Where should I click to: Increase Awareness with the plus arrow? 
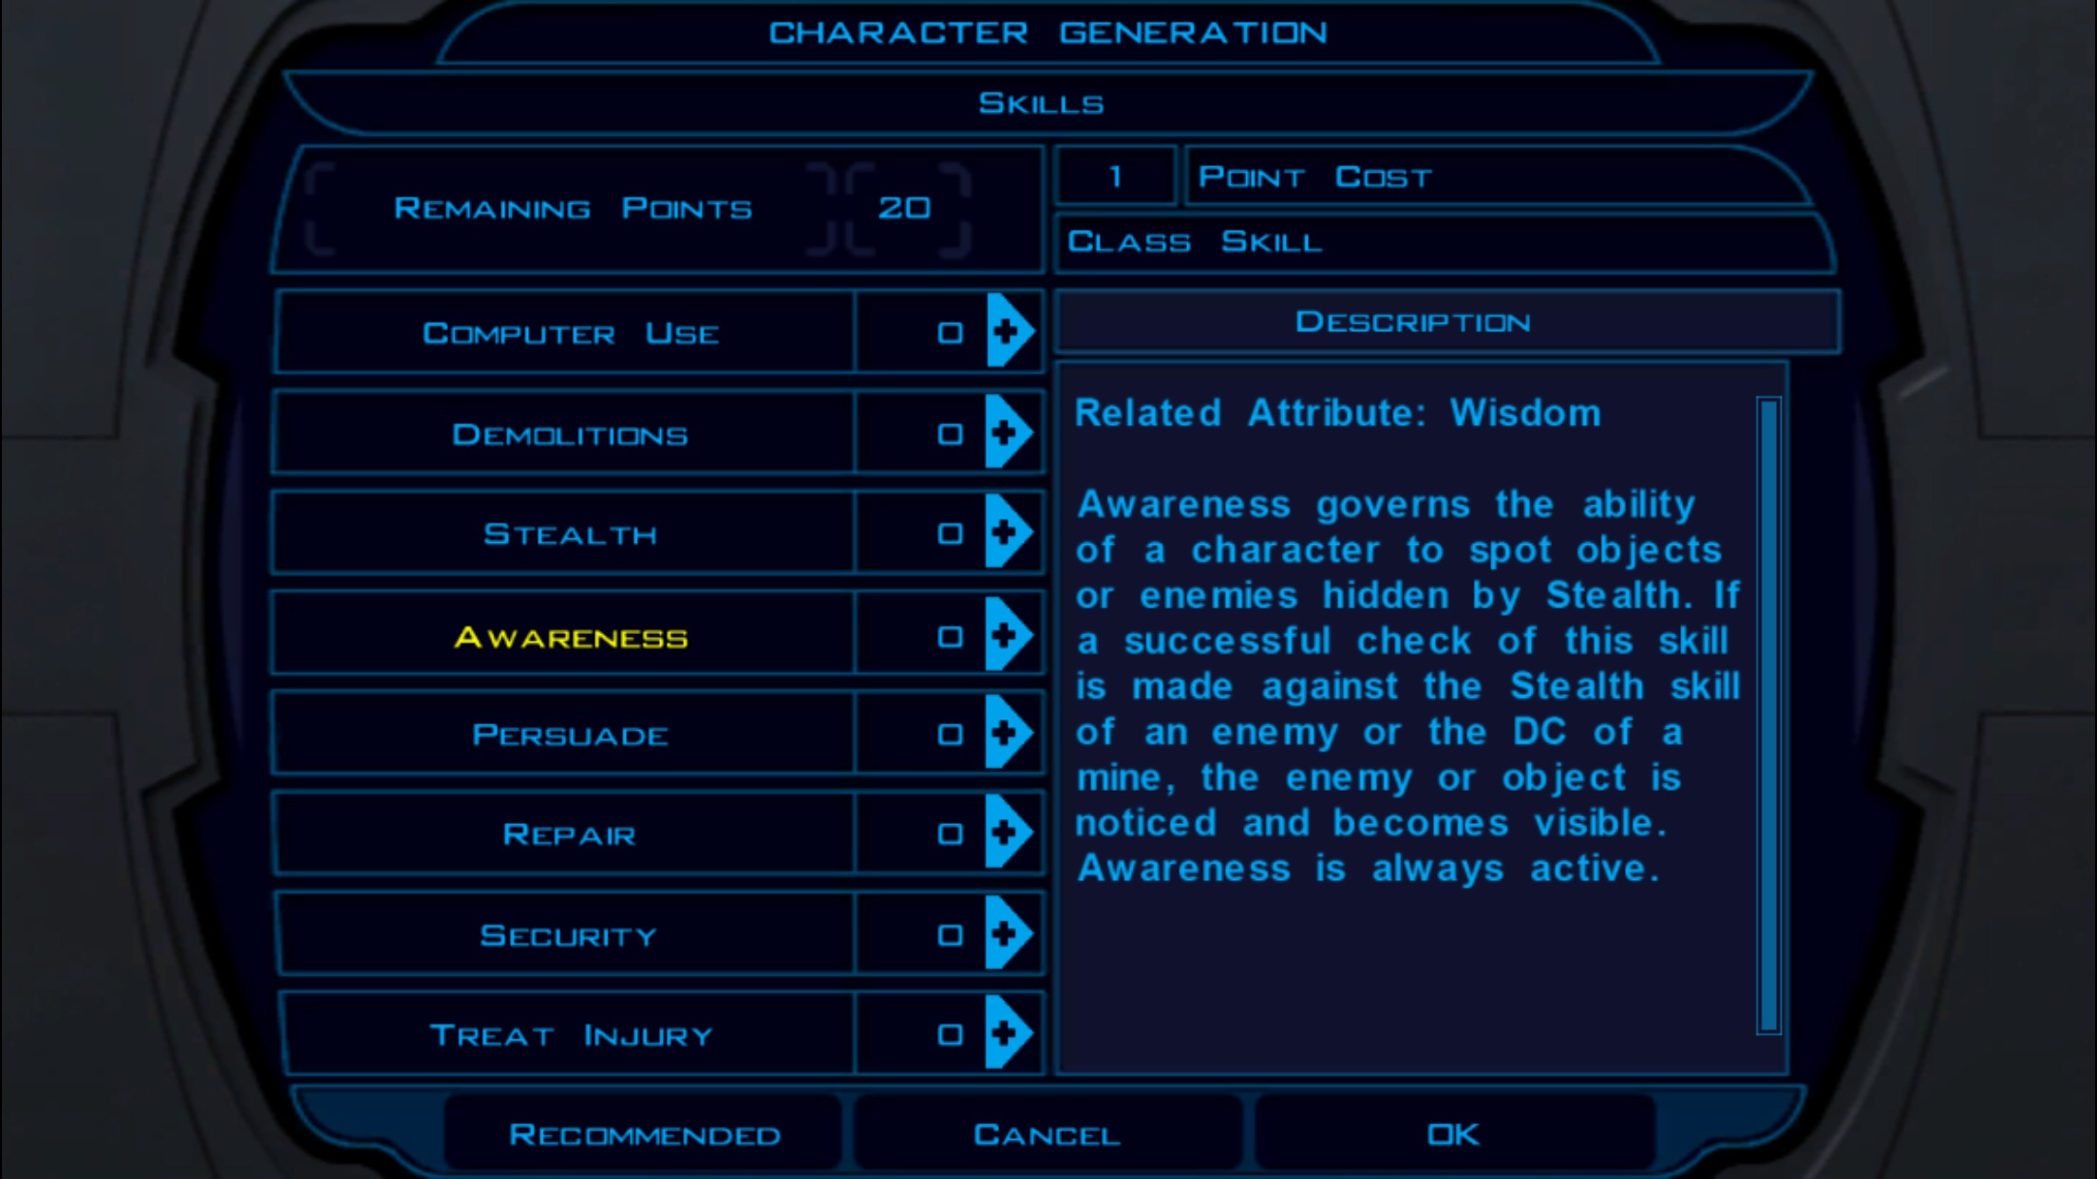click(x=1011, y=634)
